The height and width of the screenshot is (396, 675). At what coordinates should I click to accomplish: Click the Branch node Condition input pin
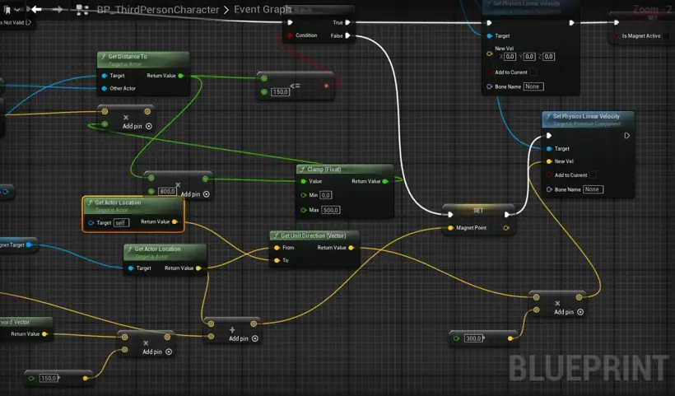(x=291, y=35)
